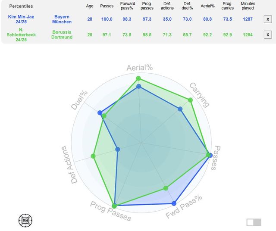Screen dimensions: 276x231
Task: Remove N. Schlotterbeck row with x button
Action: pyautogui.click(x=268, y=34)
